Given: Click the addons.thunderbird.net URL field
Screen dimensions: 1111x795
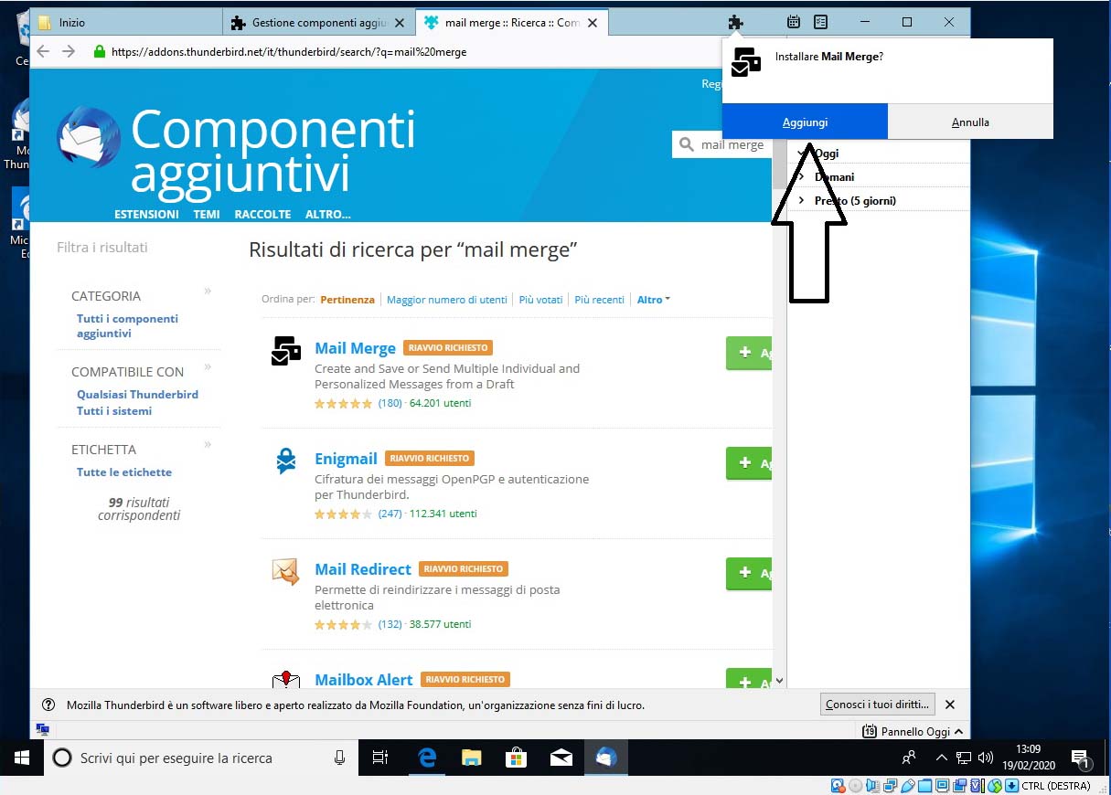Looking at the screenshot, I should tap(289, 52).
